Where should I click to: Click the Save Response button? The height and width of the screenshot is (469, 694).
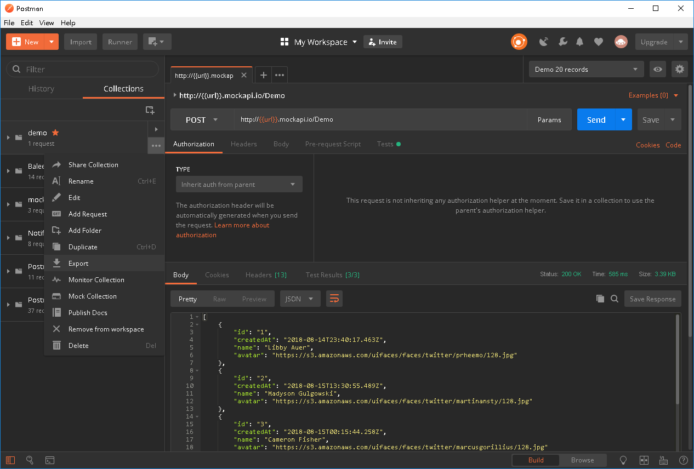click(652, 299)
